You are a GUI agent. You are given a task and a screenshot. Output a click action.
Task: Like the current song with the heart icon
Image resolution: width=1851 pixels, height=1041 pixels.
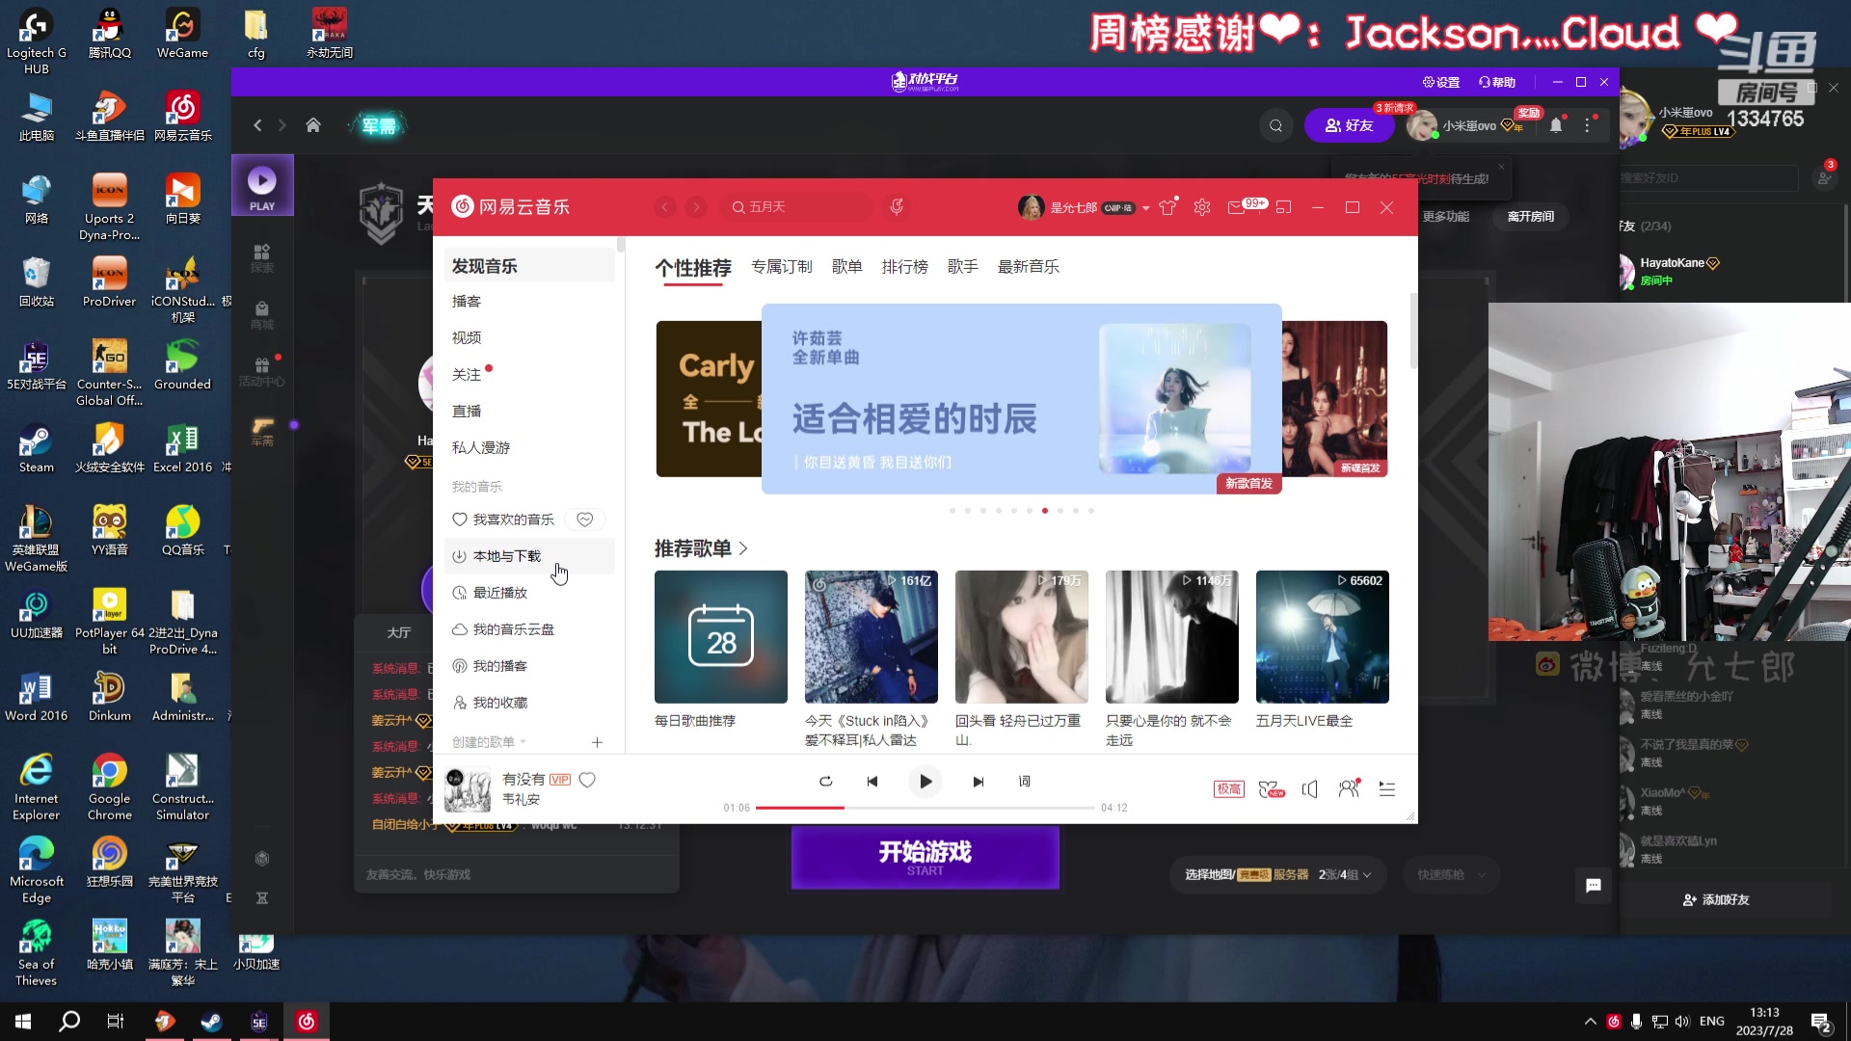coord(587,780)
